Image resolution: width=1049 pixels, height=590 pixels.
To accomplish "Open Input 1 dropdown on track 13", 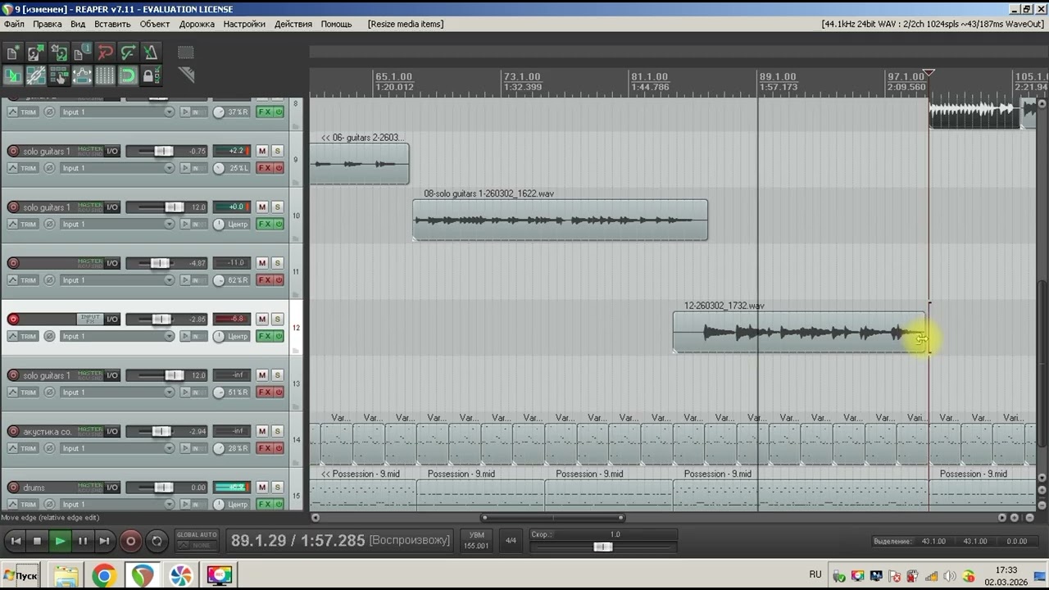I will 118,393.
